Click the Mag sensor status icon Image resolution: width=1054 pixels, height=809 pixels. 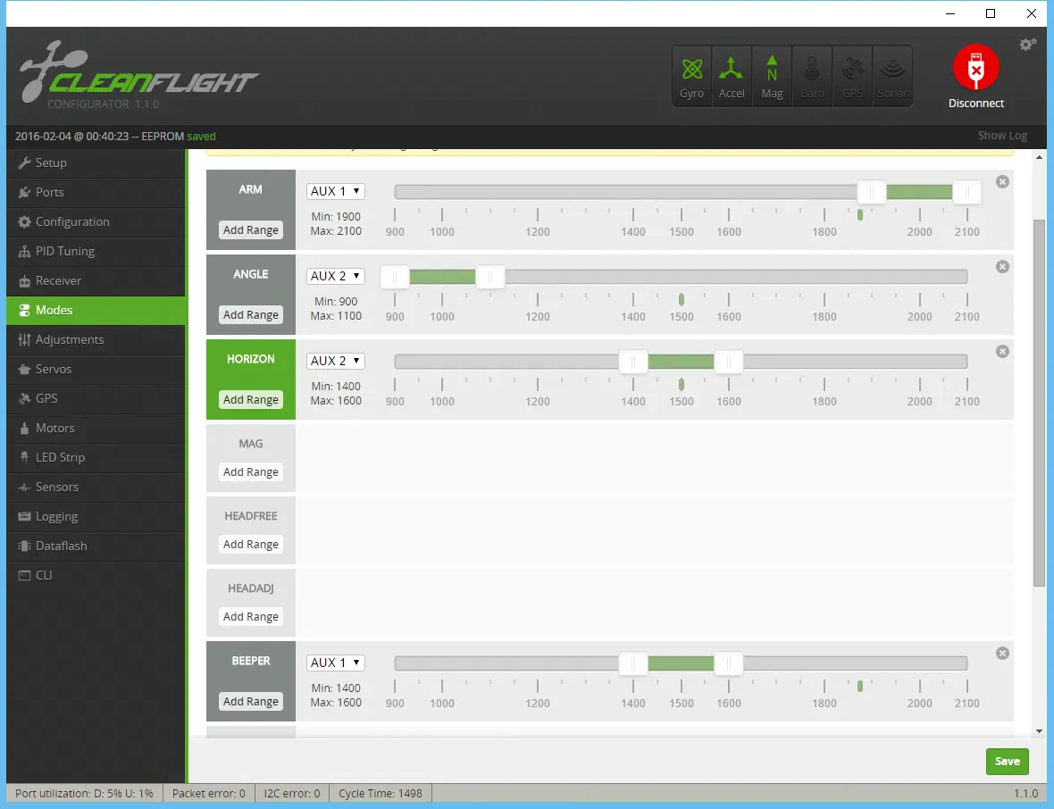click(x=772, y=76)
